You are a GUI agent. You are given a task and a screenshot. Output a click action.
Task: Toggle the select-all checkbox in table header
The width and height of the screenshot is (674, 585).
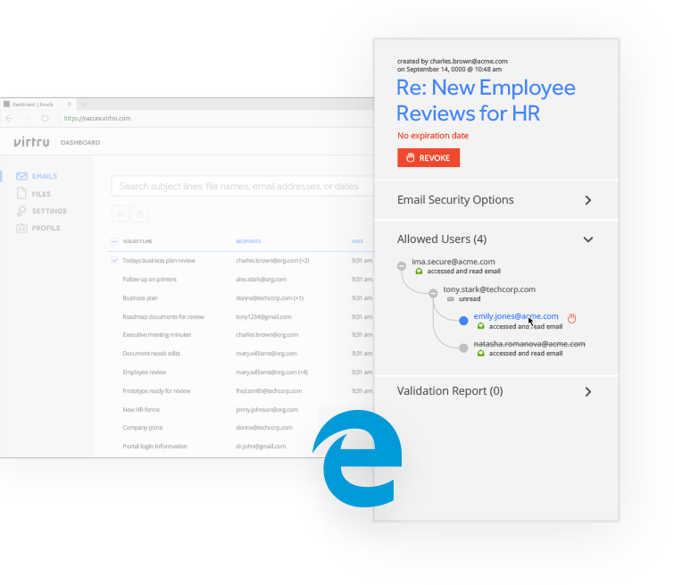(114, 241)
